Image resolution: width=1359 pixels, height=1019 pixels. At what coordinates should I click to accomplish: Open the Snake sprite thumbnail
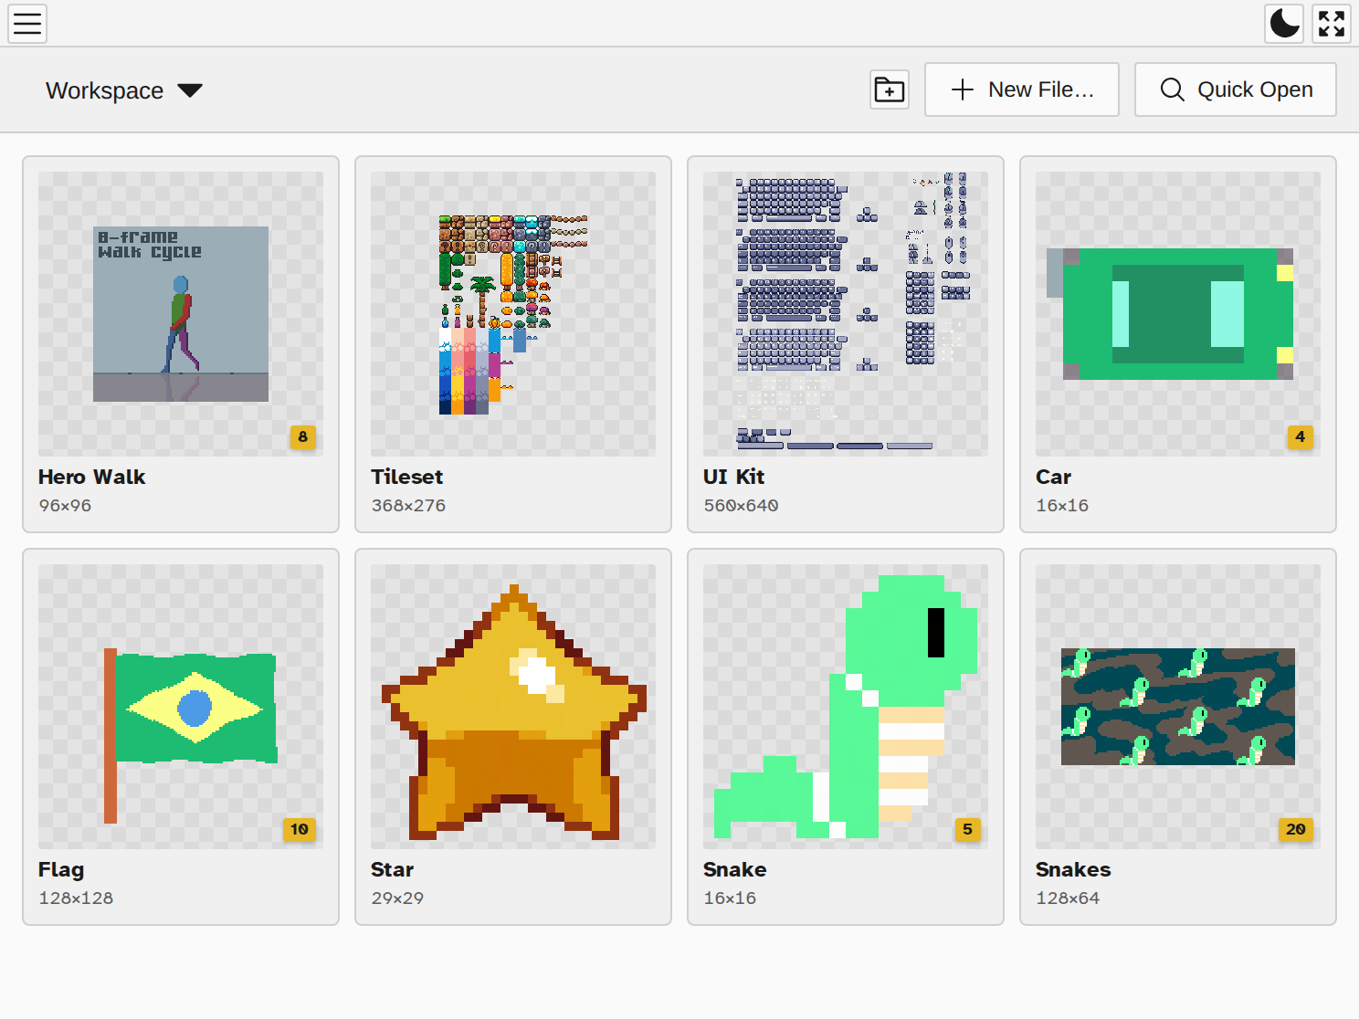pyautogui.click(x=846, y=707)
